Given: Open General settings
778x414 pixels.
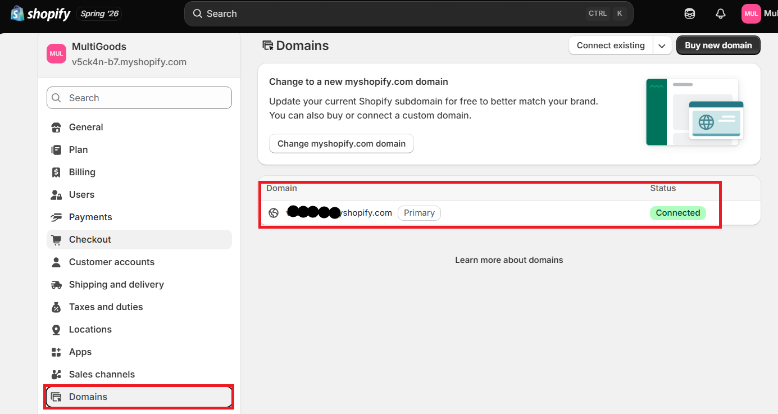Looking at the screenshot, I should [x=139, y=127].
